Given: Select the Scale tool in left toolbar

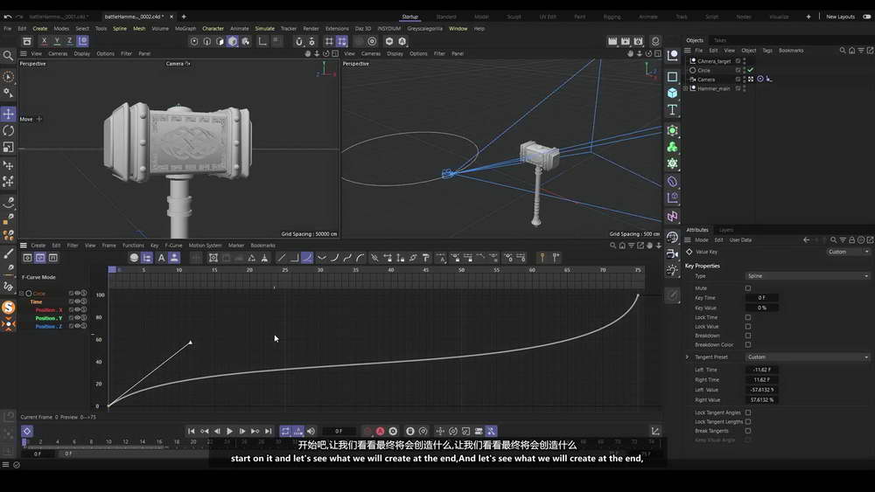Looking at the screenshot, I should tap(9, 147).
